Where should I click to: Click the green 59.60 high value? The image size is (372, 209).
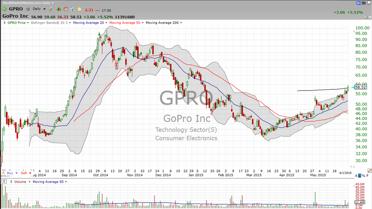tap(50, 17)
